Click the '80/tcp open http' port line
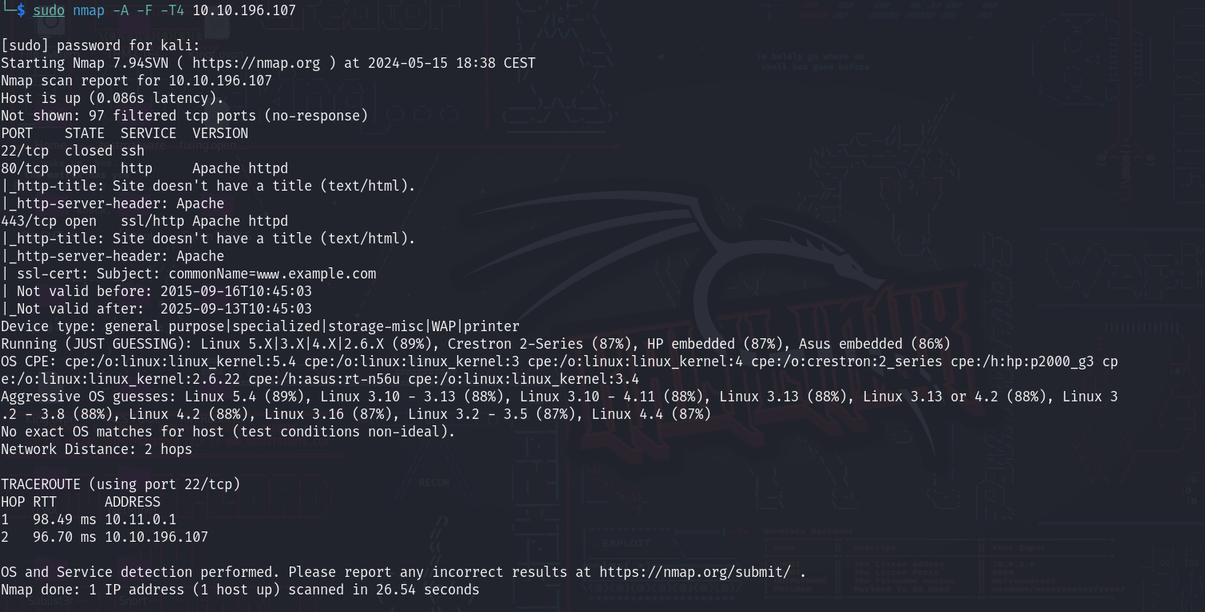Viewport: 1205px width, 612px height. [x=144, y=168]
